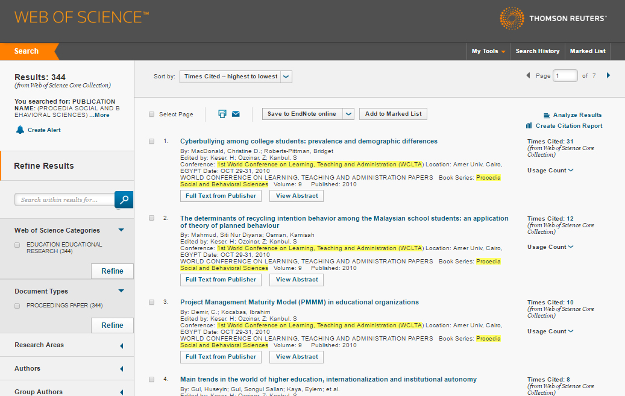Open Full Text from Publisher for PMMM article
Viewport: 625px width, 396px height.
pos(221,357)
